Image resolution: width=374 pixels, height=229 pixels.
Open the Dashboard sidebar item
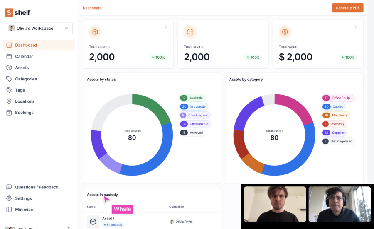pos(39,45)
